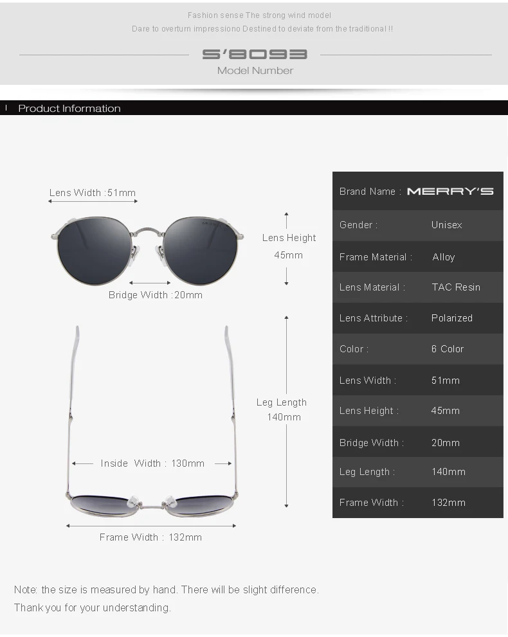Image resolution: width=508 pixels, height=637 pixels.
Task: Click the MERRY'S brand logo
Action: click(450, 192)
